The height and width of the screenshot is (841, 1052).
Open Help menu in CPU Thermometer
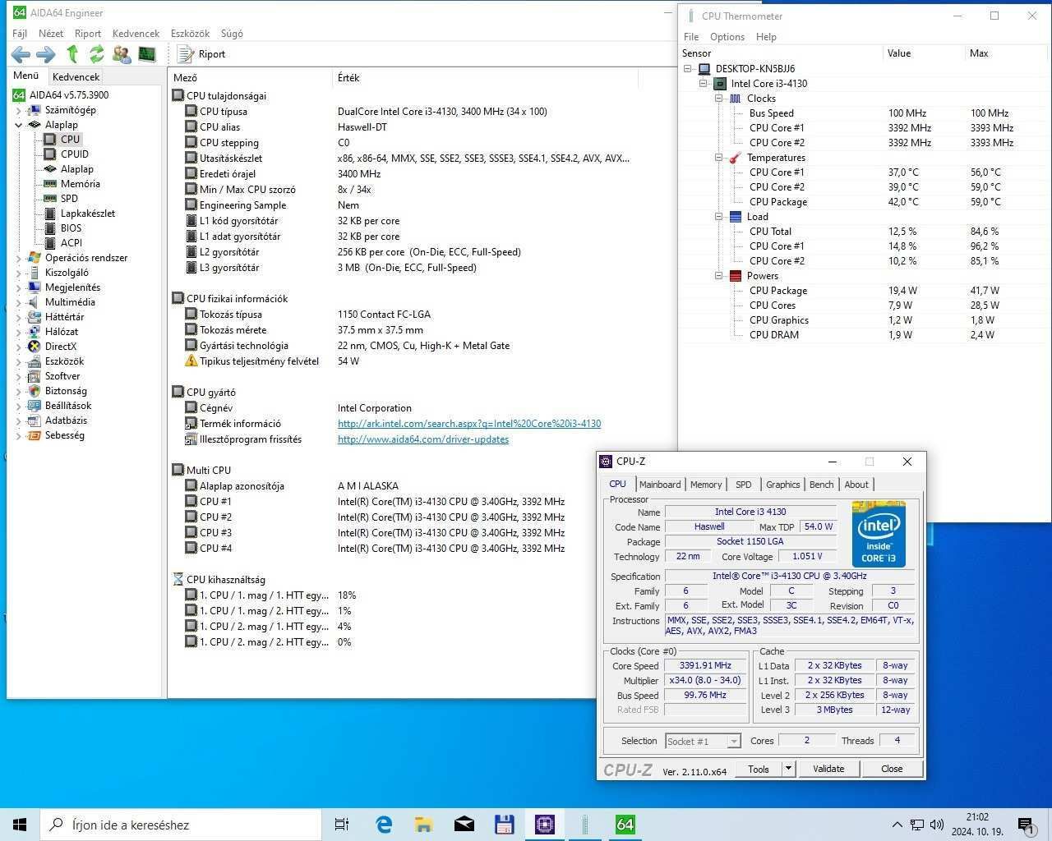coord(766,37)
